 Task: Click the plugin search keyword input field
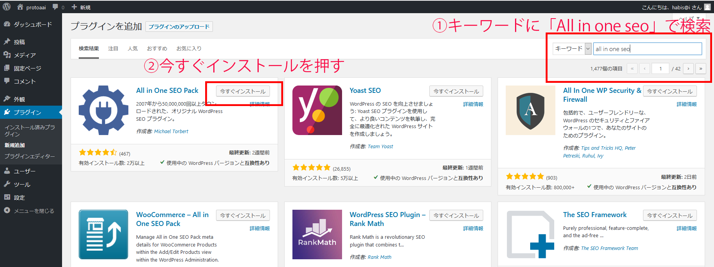647,49
